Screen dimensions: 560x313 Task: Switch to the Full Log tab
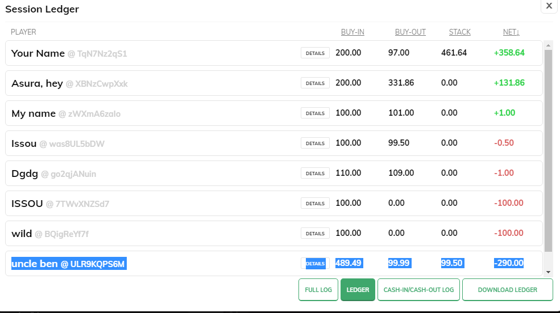[x=318, y=290]
